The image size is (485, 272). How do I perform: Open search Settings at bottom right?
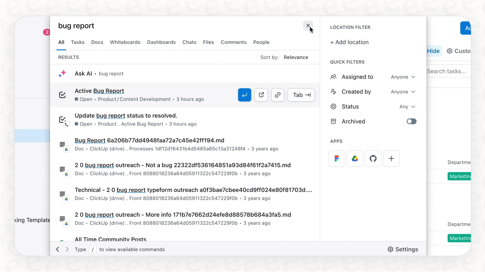(403, 250)
